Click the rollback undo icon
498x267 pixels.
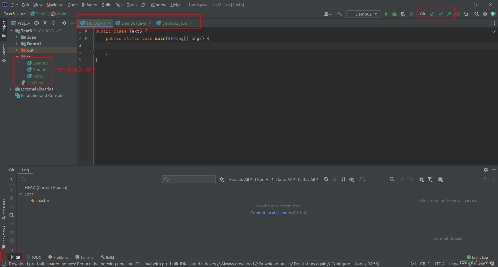tap(466, 14)
